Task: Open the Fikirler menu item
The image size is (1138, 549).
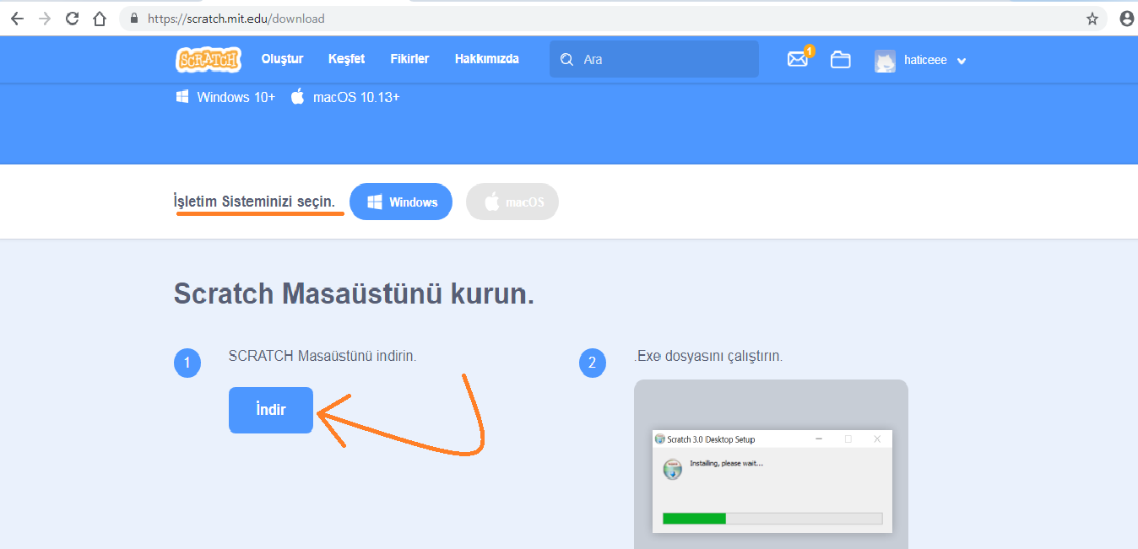Action: pos(409,59)
